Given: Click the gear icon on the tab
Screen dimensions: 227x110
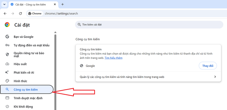Looking at the screenshot, I should [12, 4].
